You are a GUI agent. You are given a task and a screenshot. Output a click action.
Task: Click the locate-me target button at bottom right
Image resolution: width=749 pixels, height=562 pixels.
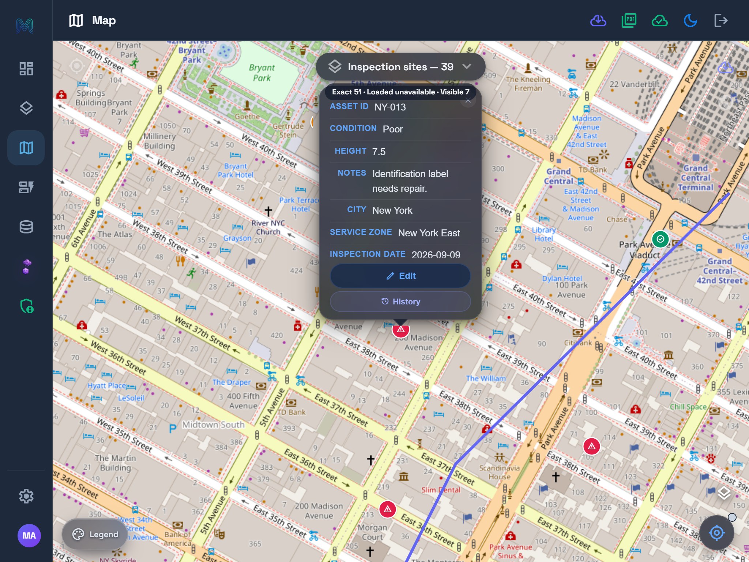(717, 533)
